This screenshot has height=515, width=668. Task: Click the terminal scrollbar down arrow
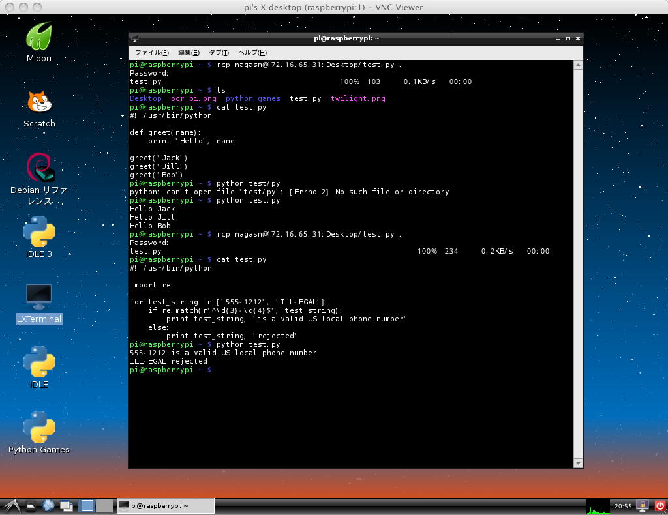pos(578,463)
